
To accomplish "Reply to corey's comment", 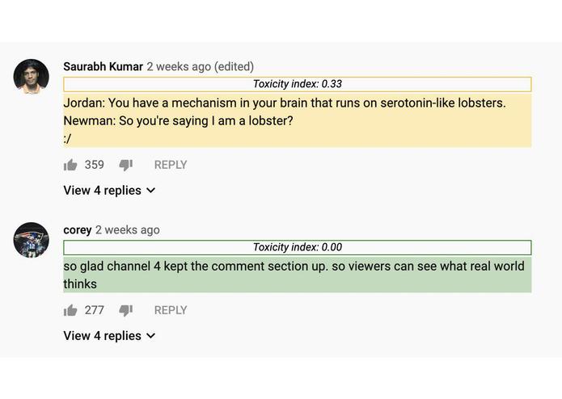I will 170,310.
